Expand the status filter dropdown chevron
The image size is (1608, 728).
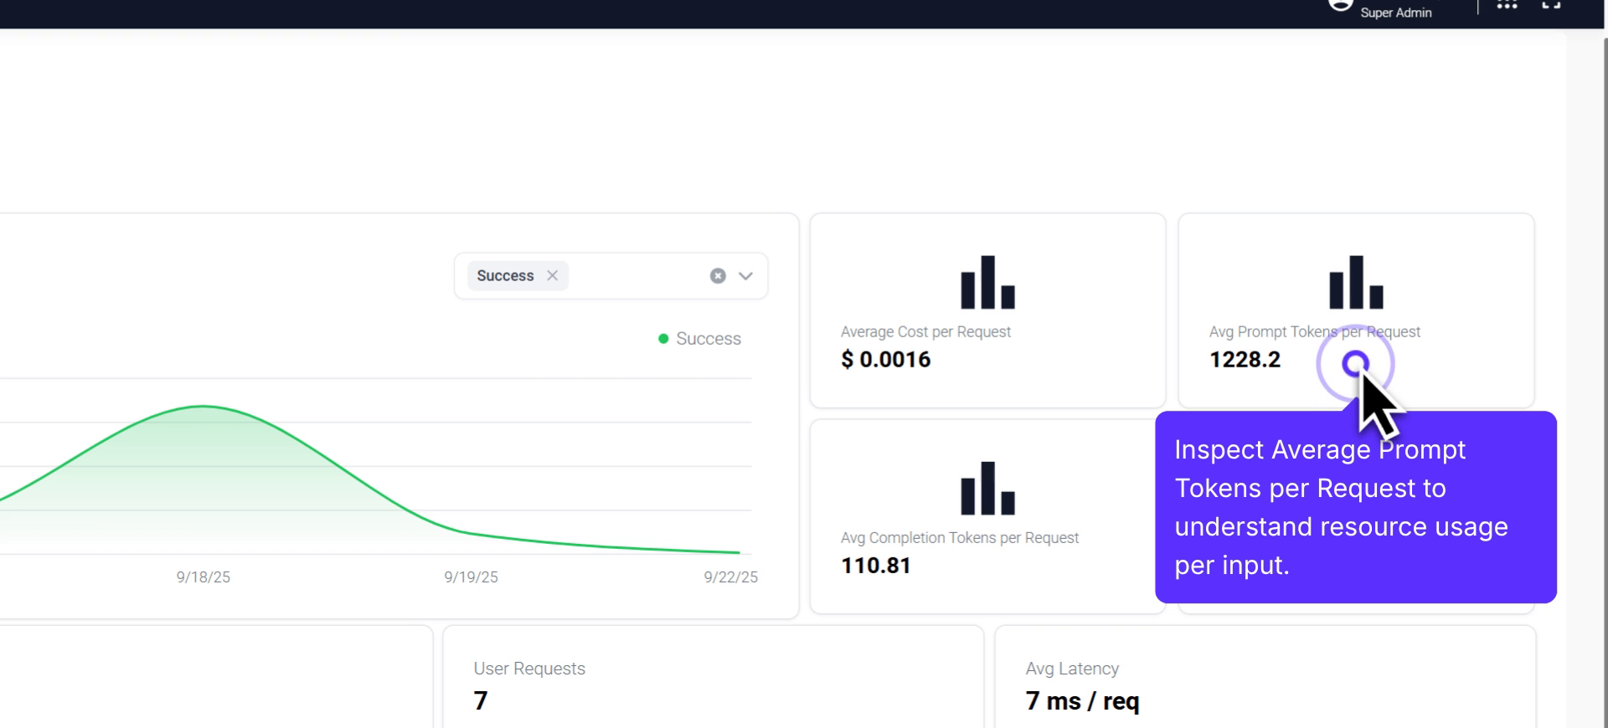pyautogui.click(x=745, y=276)
